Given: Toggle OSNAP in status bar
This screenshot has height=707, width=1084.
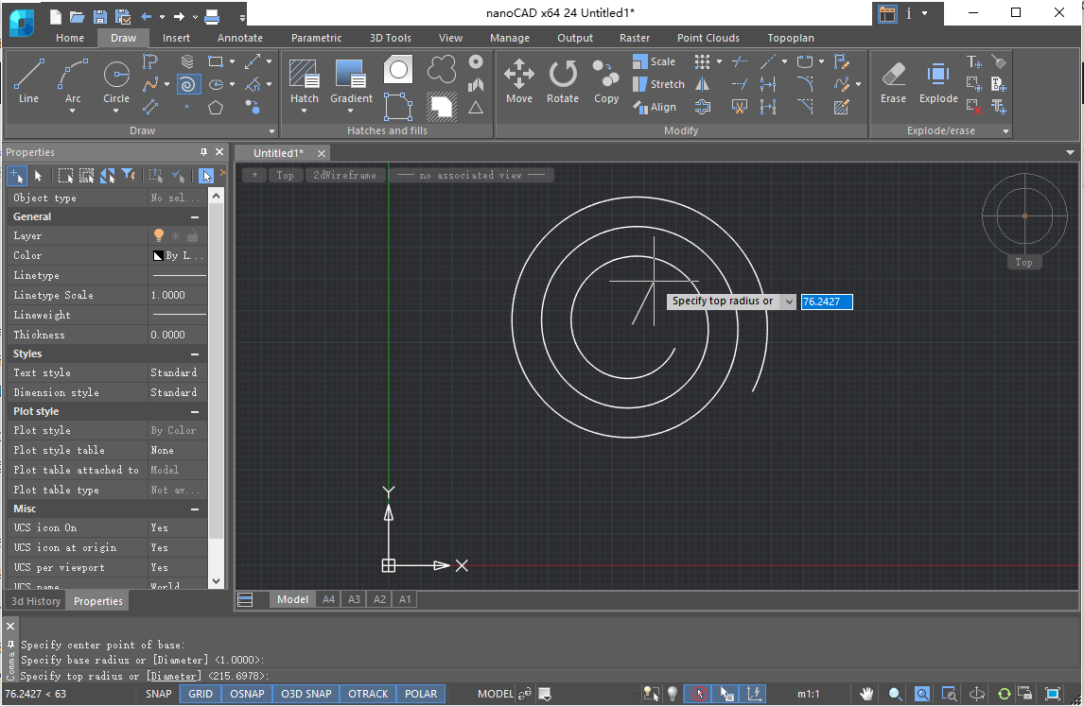Looking at the screenshot, I should pyautogui.click(x=247, y=694).
